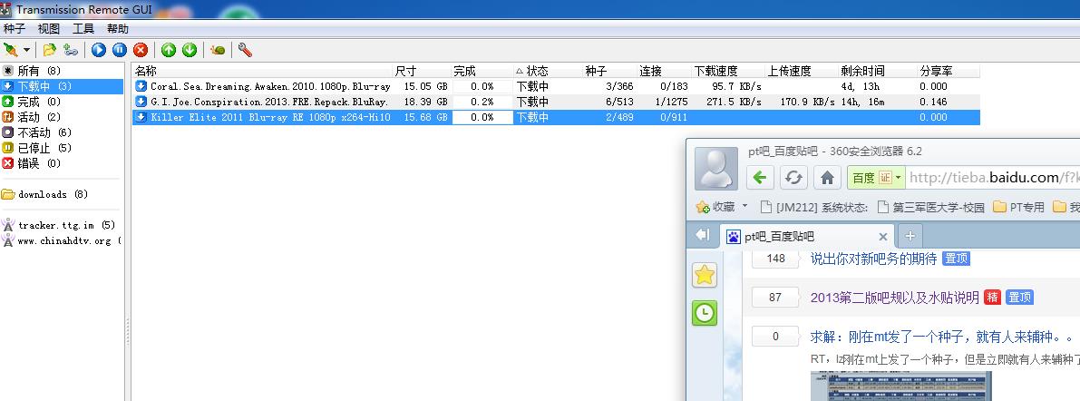Sort by the 上传速度 column header
Viewport: 1080px width, 401px height.
point(802,71)
